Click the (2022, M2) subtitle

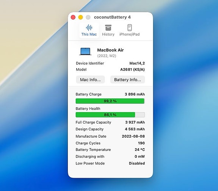[x=107, y=56]
